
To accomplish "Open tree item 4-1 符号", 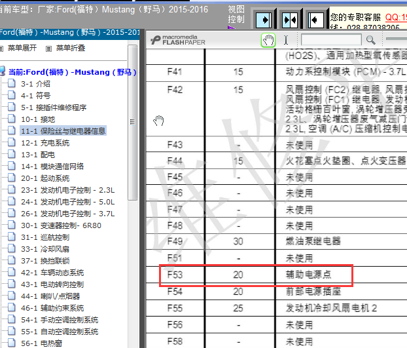I will [x=35, y=96].
